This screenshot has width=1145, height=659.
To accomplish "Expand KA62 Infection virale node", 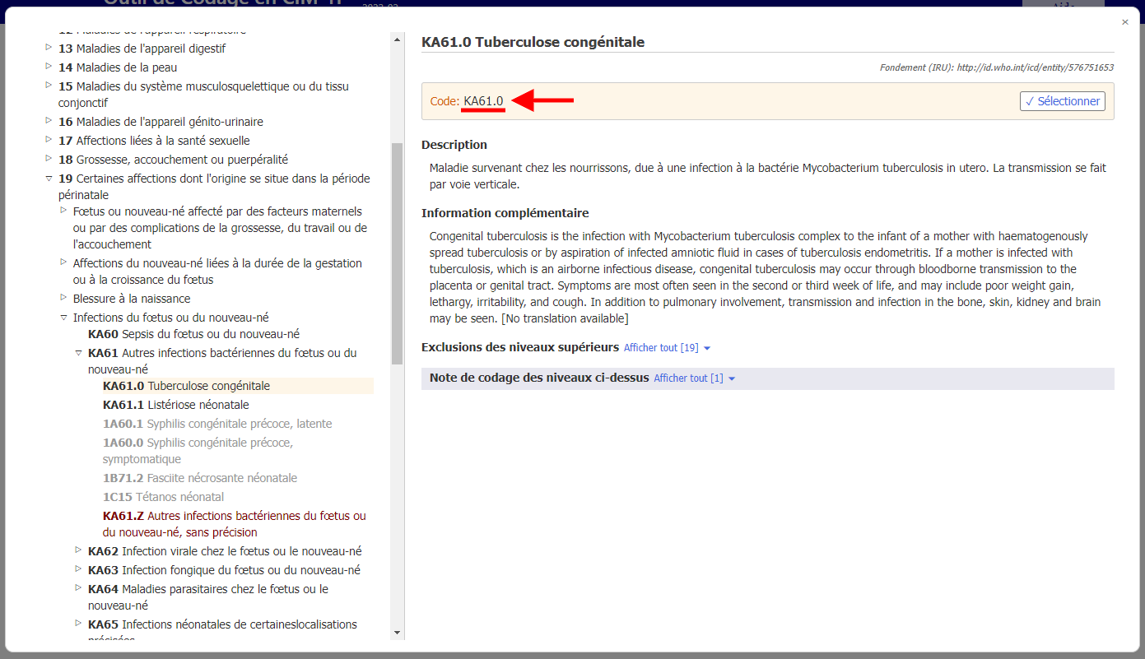I will coord(78,550).
